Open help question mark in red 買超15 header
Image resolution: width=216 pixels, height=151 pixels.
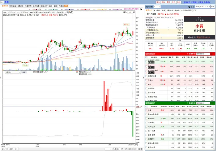(x=187, y=54)
